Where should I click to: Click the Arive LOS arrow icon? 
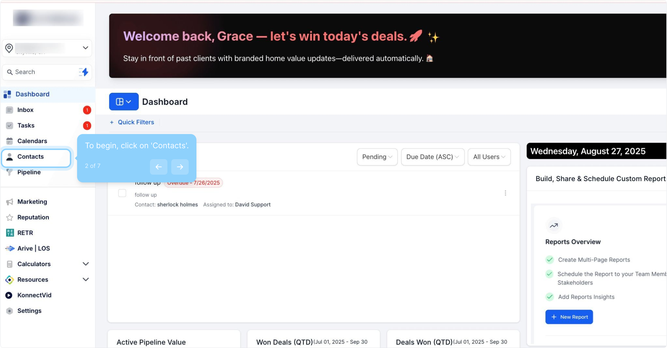coord(10,248)
